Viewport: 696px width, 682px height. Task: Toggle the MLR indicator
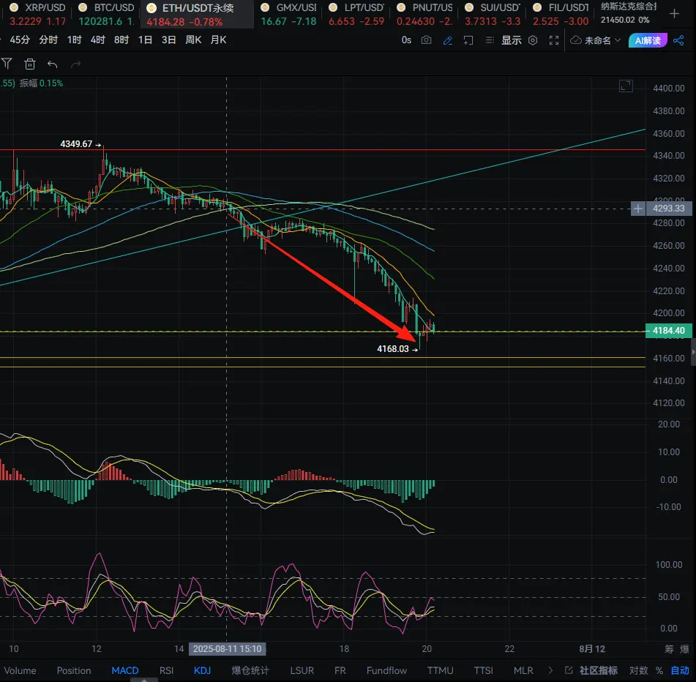pyautogui.click(x=523, y=670)
